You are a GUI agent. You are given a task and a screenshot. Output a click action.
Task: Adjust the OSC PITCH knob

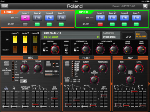click(x=25, y=68)
